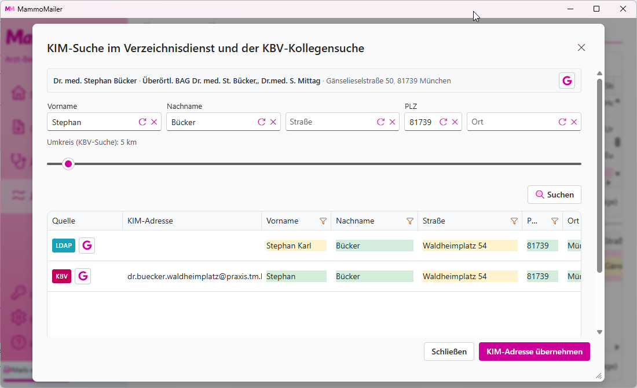Click 'Waldheimplatz 54' in the LDAP row
Image resolution: width=637 pixels, height=388 pixels.
click(x=470, y=246)
